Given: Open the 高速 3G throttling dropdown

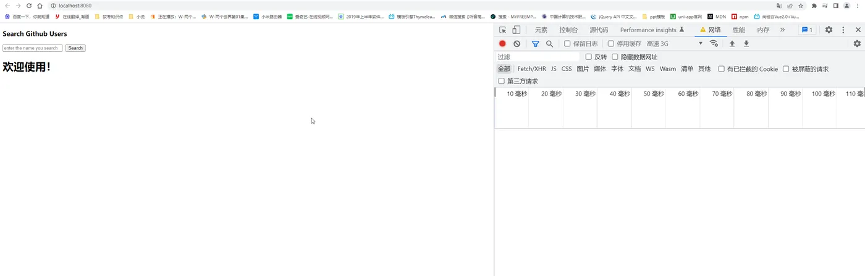Looking at the screenshot, I should pos(675,44).
